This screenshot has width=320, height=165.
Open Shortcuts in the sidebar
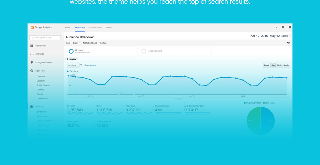tap(39, 54)
